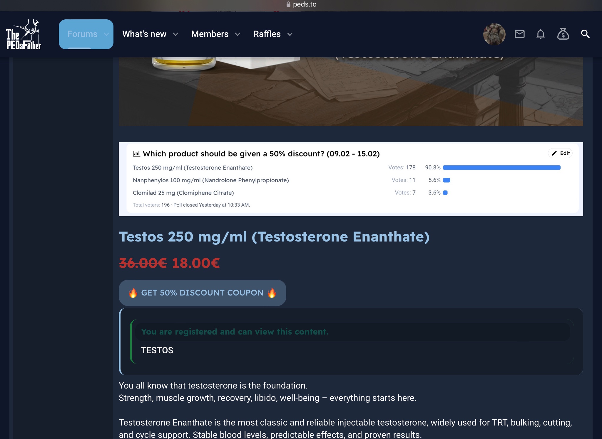
Task: Click the user avatar picture
Action: point(494,34)
